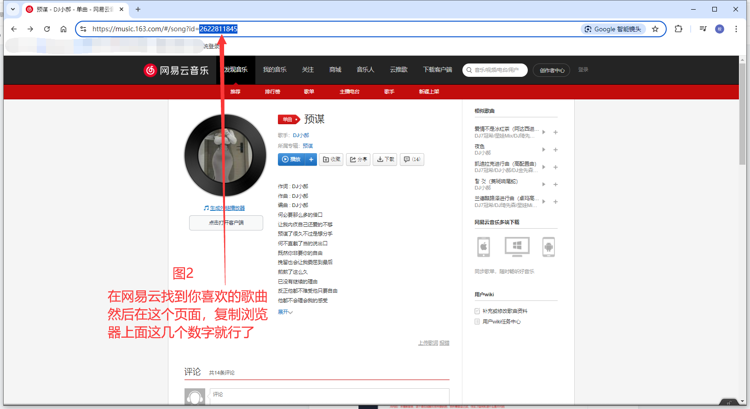Open artist DJ小郝 link next to 歌手
This screenshot has height=409, width=750.
(x=301, y=135)
